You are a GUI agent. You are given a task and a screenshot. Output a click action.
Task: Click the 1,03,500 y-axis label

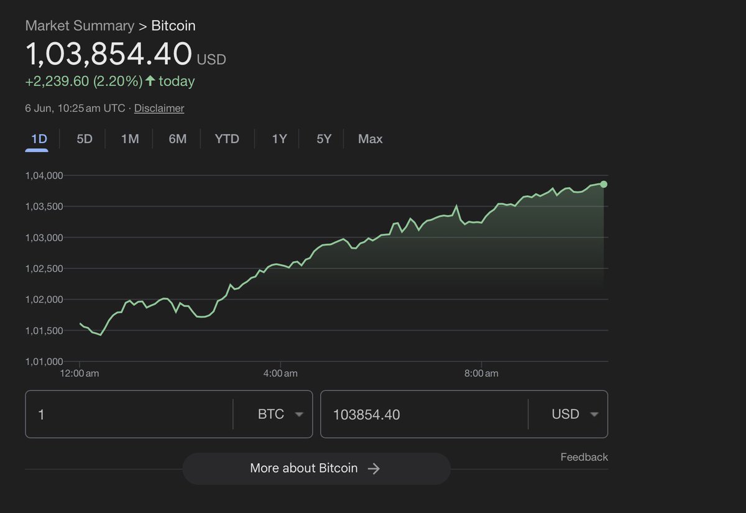(x=44, y=206)
